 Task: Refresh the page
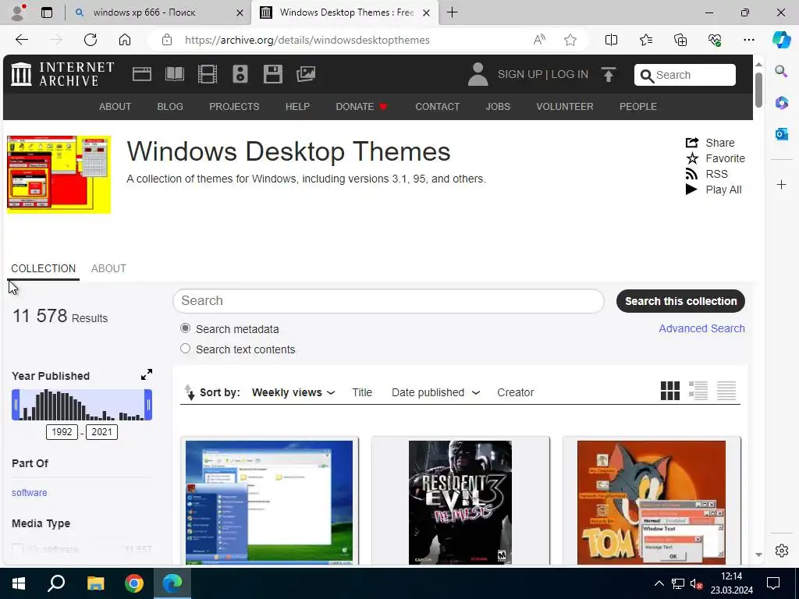tap(91, 40)
